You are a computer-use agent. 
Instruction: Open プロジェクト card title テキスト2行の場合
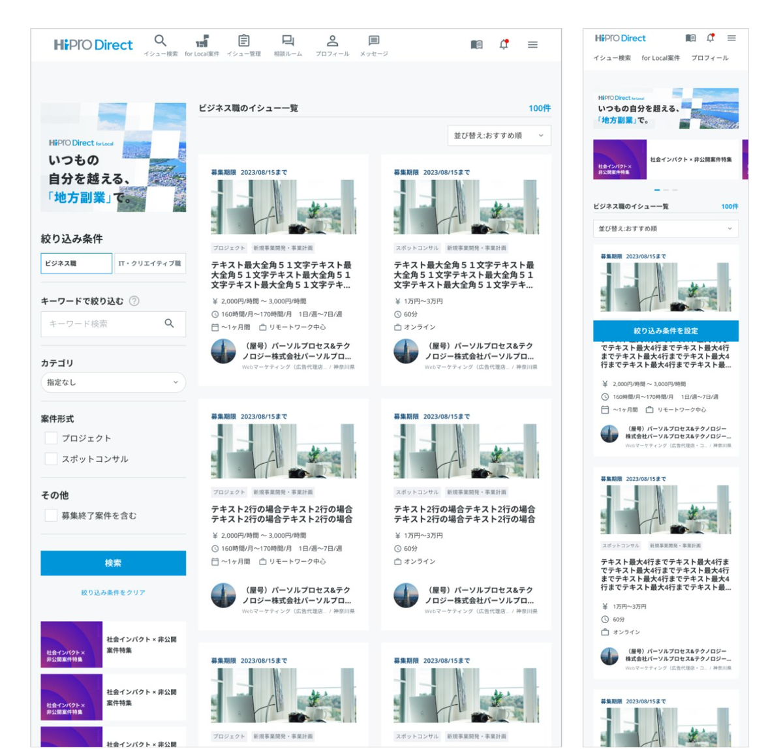[x=282, y=514]
